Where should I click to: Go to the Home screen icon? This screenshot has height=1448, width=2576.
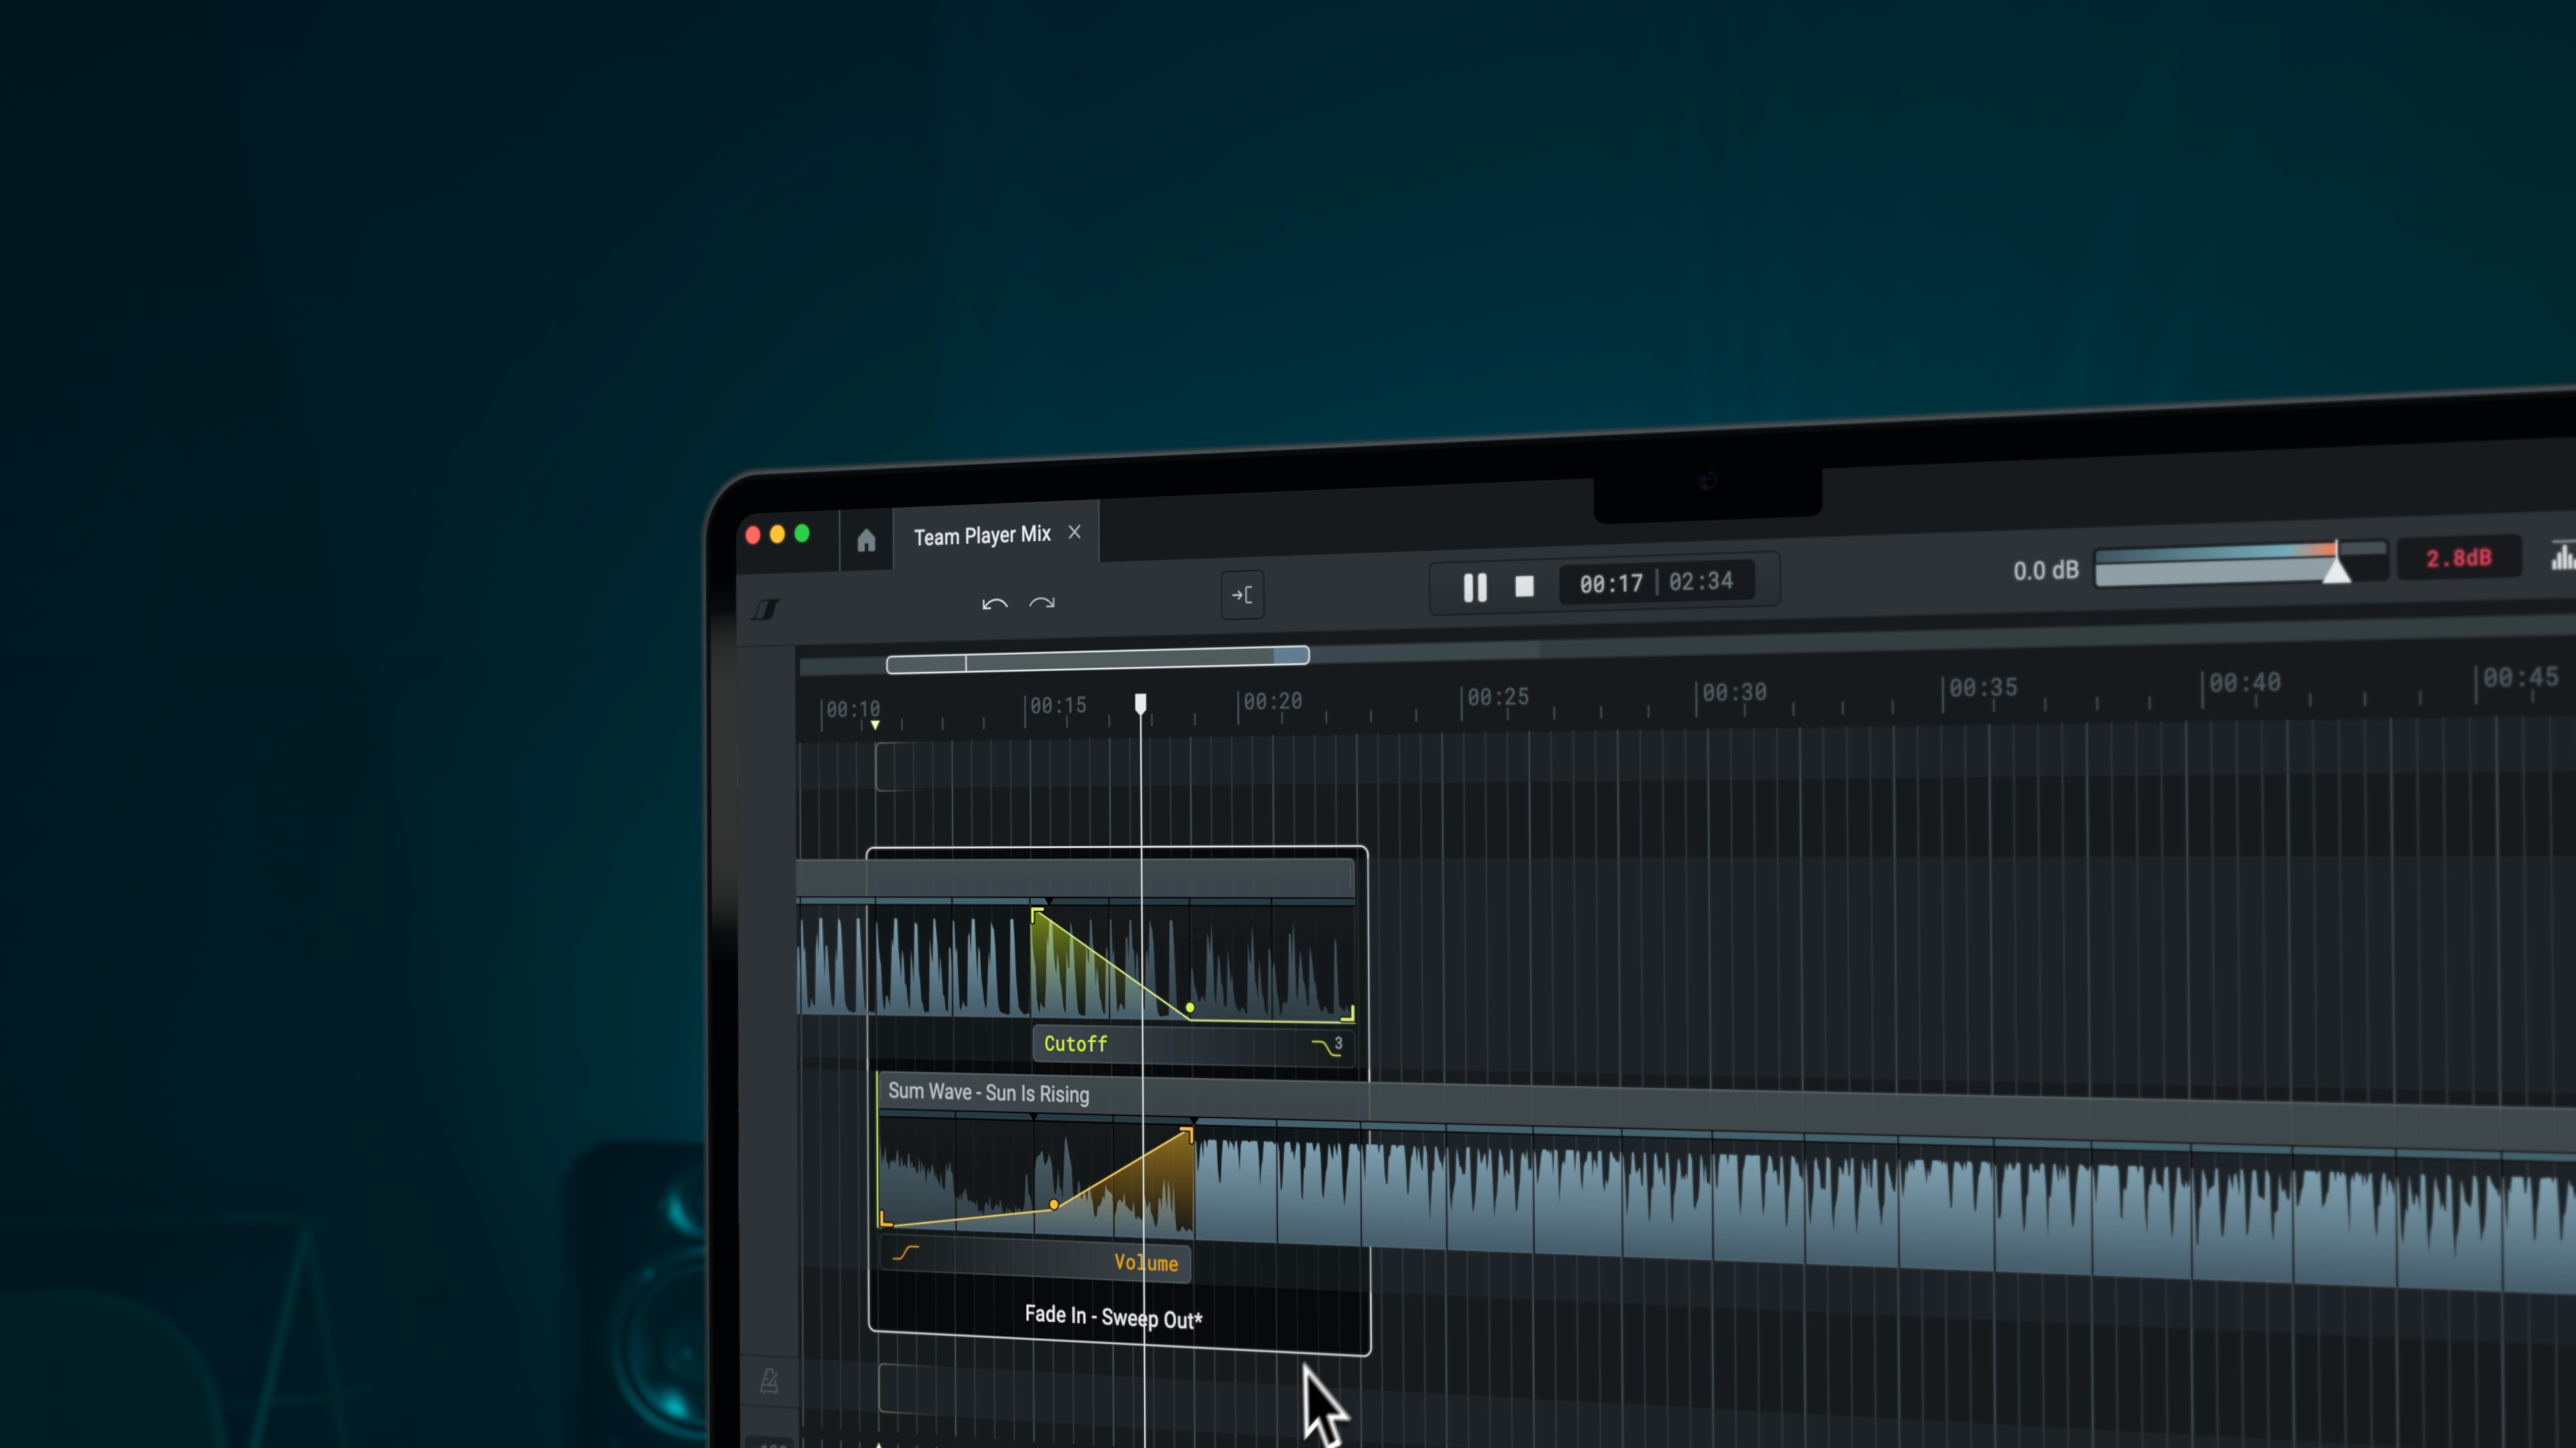click(866, 540)
